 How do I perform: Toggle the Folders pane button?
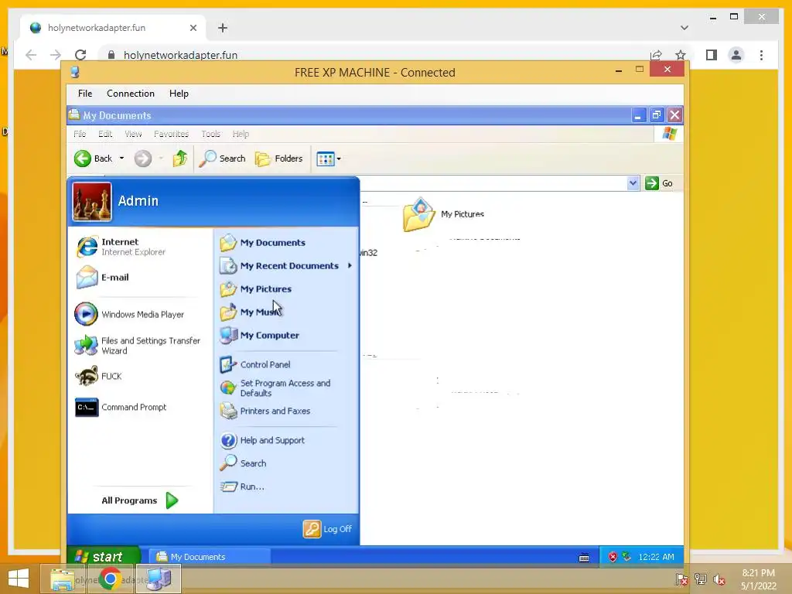[x=278, y=159]
